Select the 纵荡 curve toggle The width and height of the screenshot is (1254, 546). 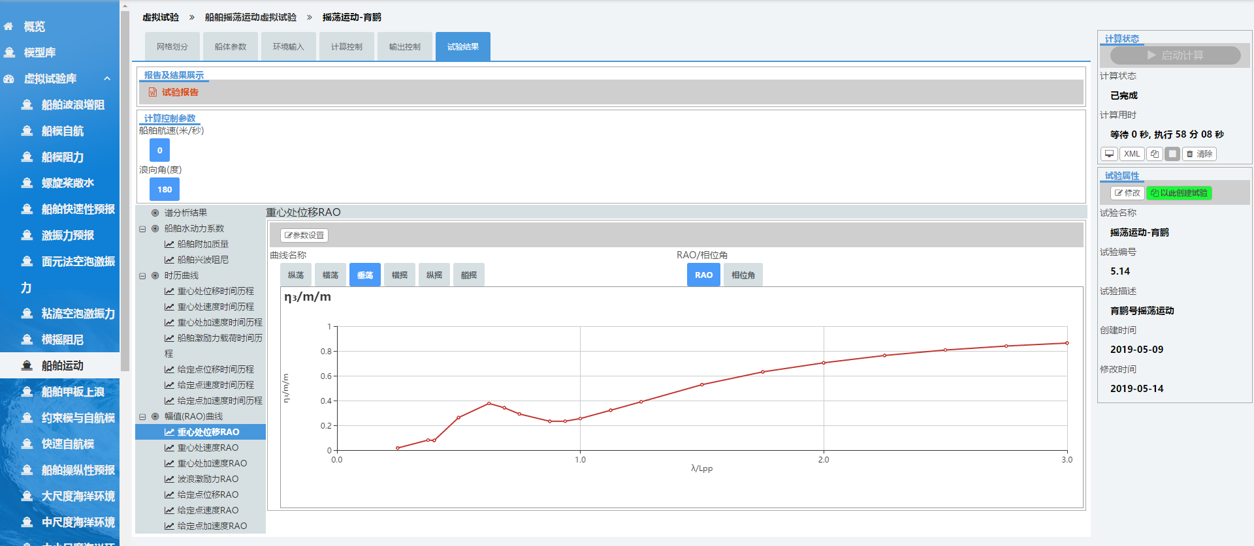[x=296, y=275]
